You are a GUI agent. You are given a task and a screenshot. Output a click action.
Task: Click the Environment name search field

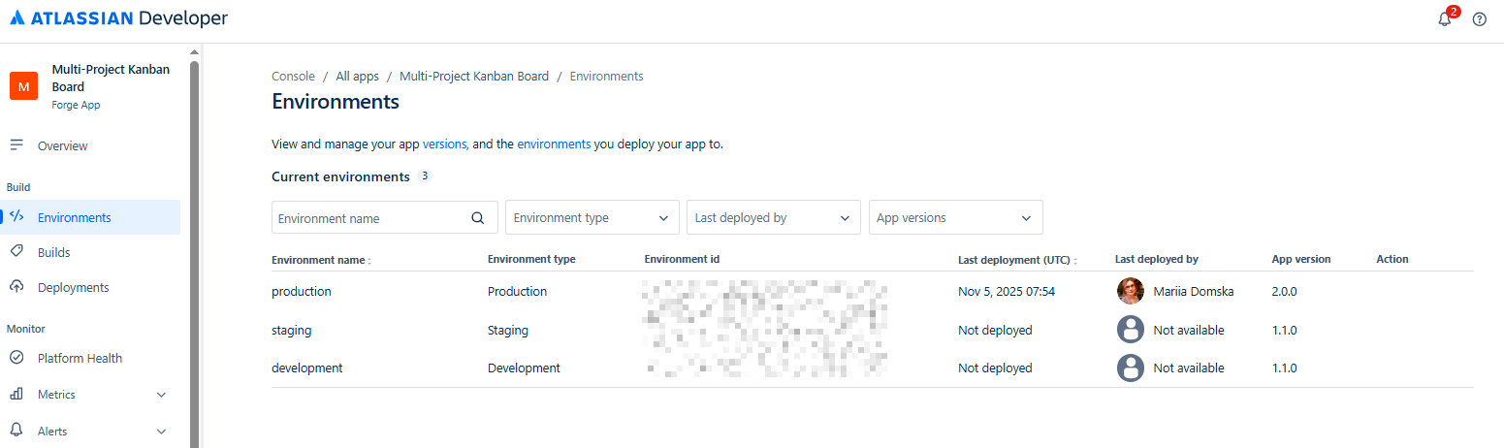tap(368, 218)
